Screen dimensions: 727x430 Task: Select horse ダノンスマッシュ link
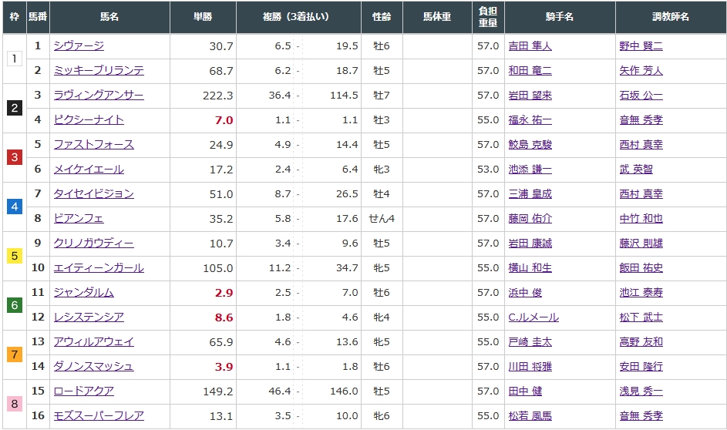[x=93, y=367]
